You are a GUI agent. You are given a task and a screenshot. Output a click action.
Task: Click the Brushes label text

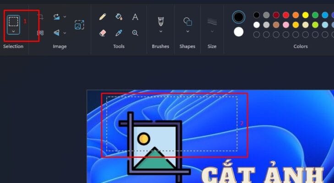pos(160,46)
